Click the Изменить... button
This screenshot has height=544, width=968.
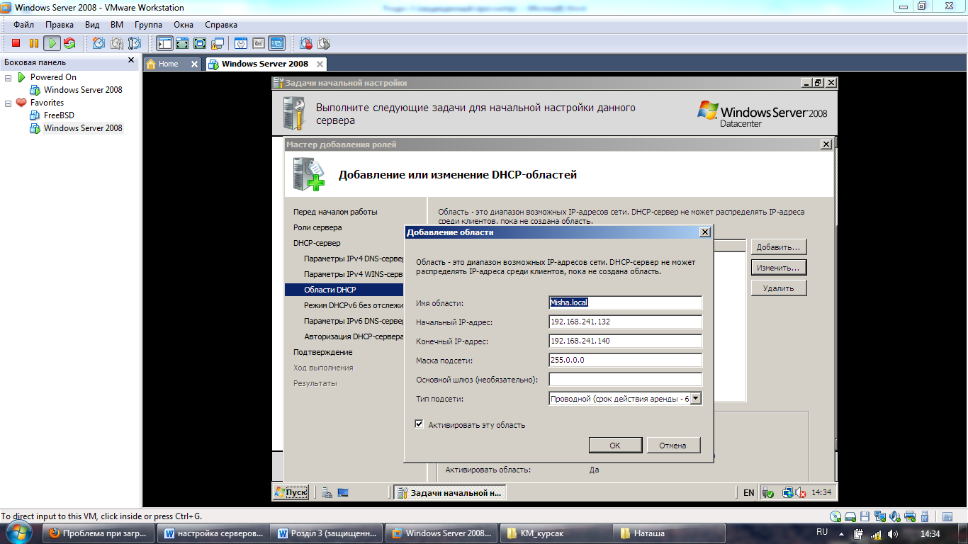(779, 268)
